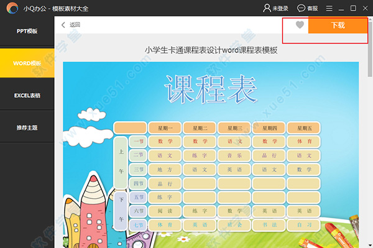Favorite the template with heart icon

(300, 25)
